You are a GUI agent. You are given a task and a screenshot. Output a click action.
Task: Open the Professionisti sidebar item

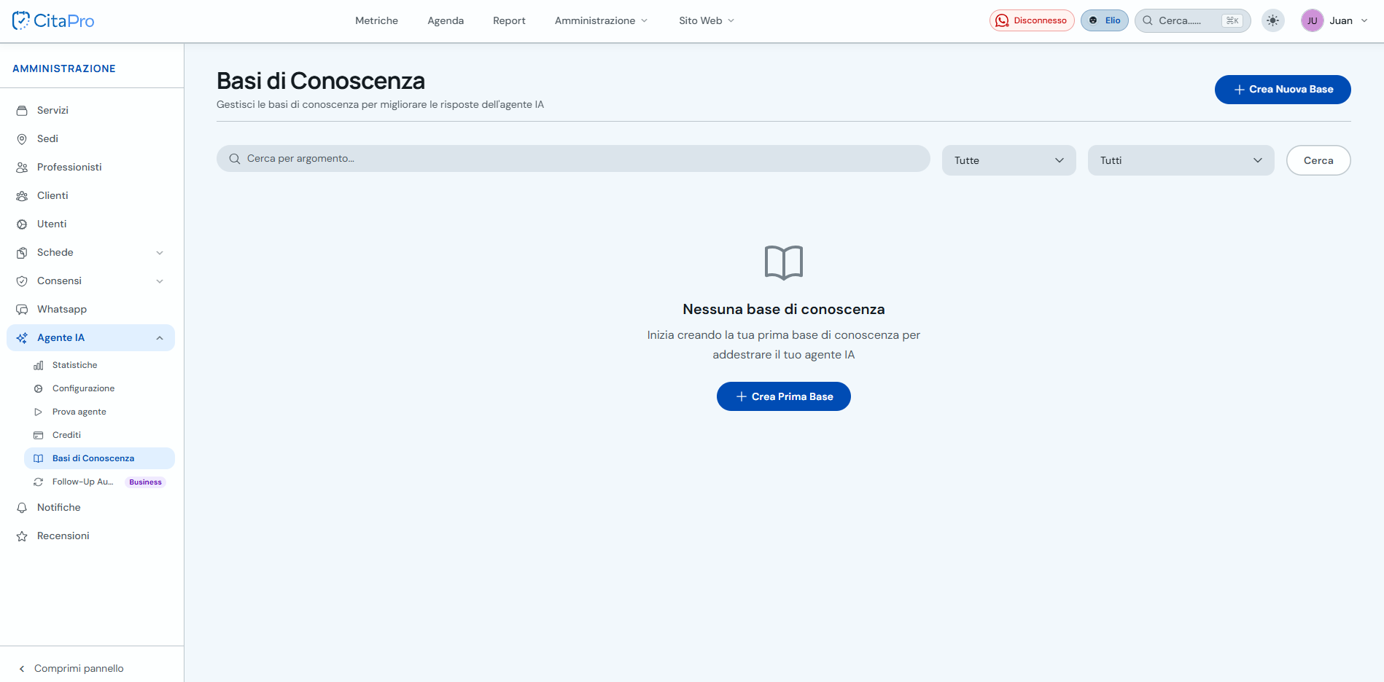(x=91, y=167)
